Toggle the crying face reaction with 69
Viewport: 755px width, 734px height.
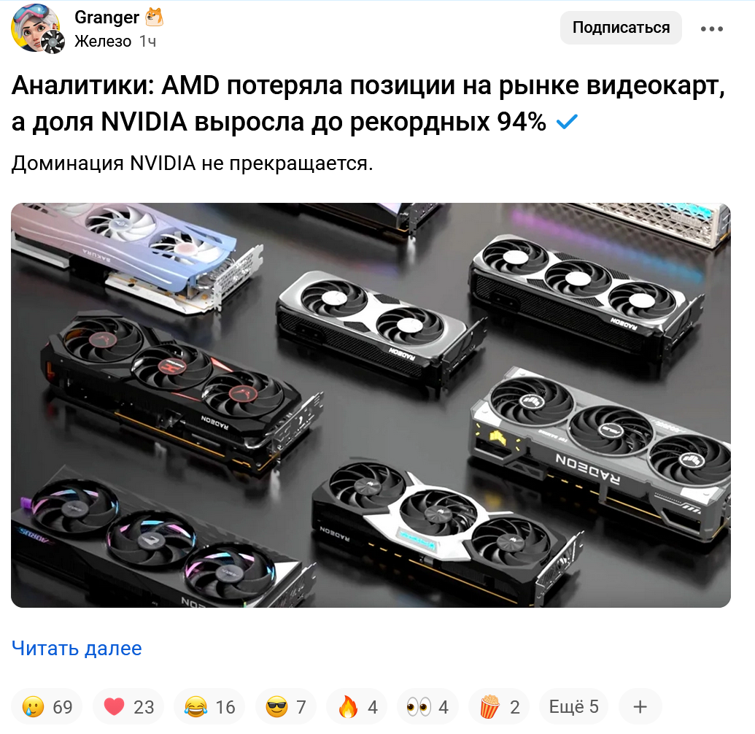(x=47, y=707)
